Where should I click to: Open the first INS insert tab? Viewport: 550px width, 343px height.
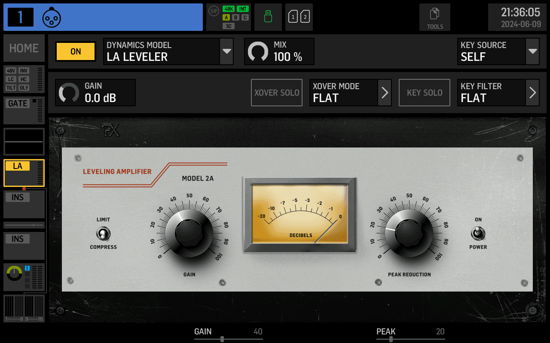point(24,204)
